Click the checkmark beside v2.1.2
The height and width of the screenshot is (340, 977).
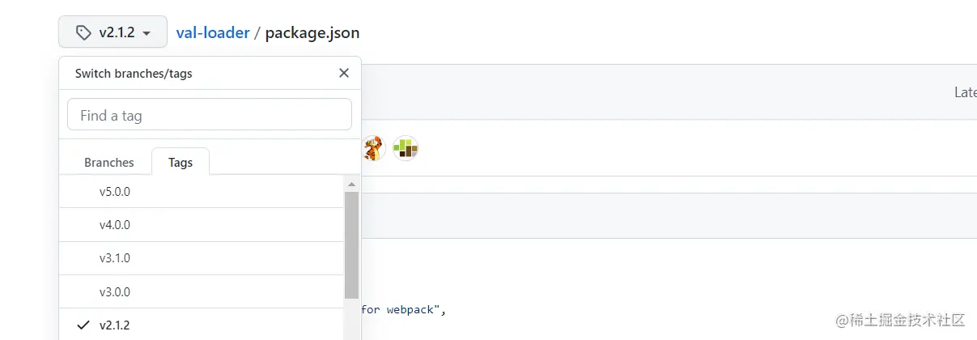83,325
